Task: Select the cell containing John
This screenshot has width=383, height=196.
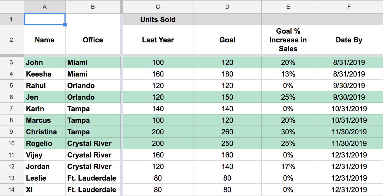Action: pyautogui.click(x=44, y=62)
